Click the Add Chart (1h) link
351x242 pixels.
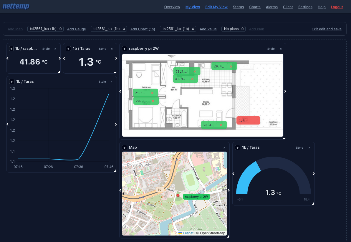click(x=143, y=29)
